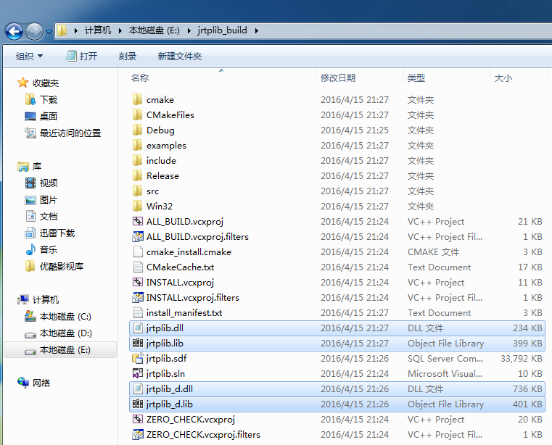Image resolution: width=552 pixels, height=445 pixels.
Task: Click the 刻录 toolbar button
Action: click(x=128, y=57)
